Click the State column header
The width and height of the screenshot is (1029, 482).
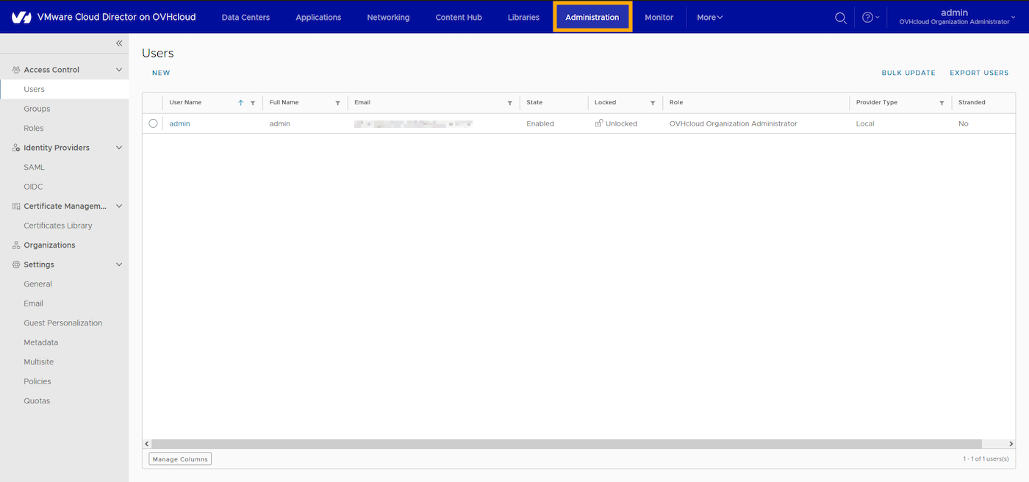point(534,103)
